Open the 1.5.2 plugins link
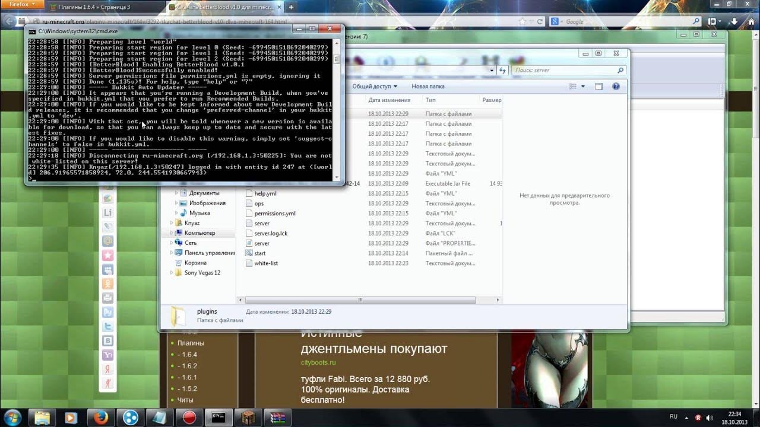760x427 pixels. tap(187, 388)
